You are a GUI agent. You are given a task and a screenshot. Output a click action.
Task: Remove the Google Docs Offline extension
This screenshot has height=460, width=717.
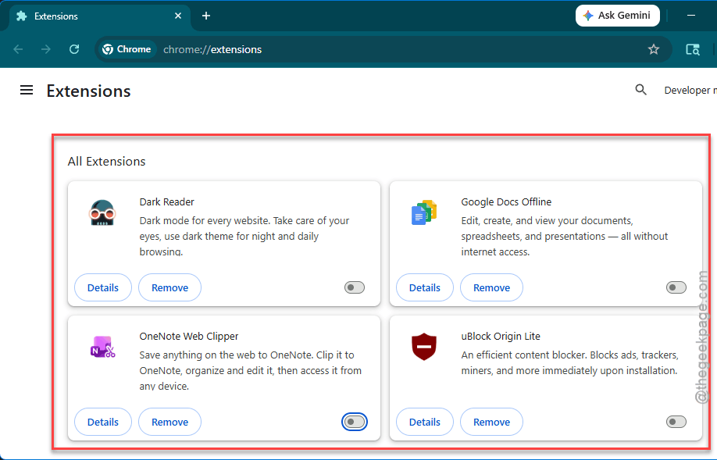[x=491, y=287]
